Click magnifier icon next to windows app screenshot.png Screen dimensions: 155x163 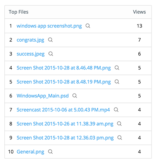88,26
